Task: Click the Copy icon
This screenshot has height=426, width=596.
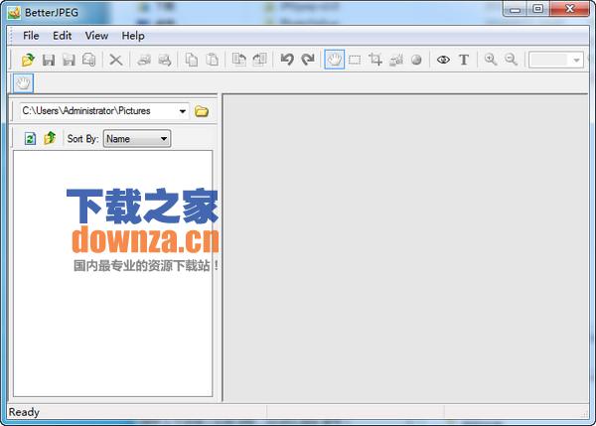Action: (x=191, y=60)
